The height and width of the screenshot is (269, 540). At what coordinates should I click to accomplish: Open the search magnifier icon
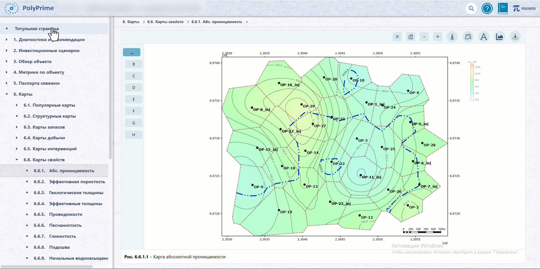click(x=471, y=8)
